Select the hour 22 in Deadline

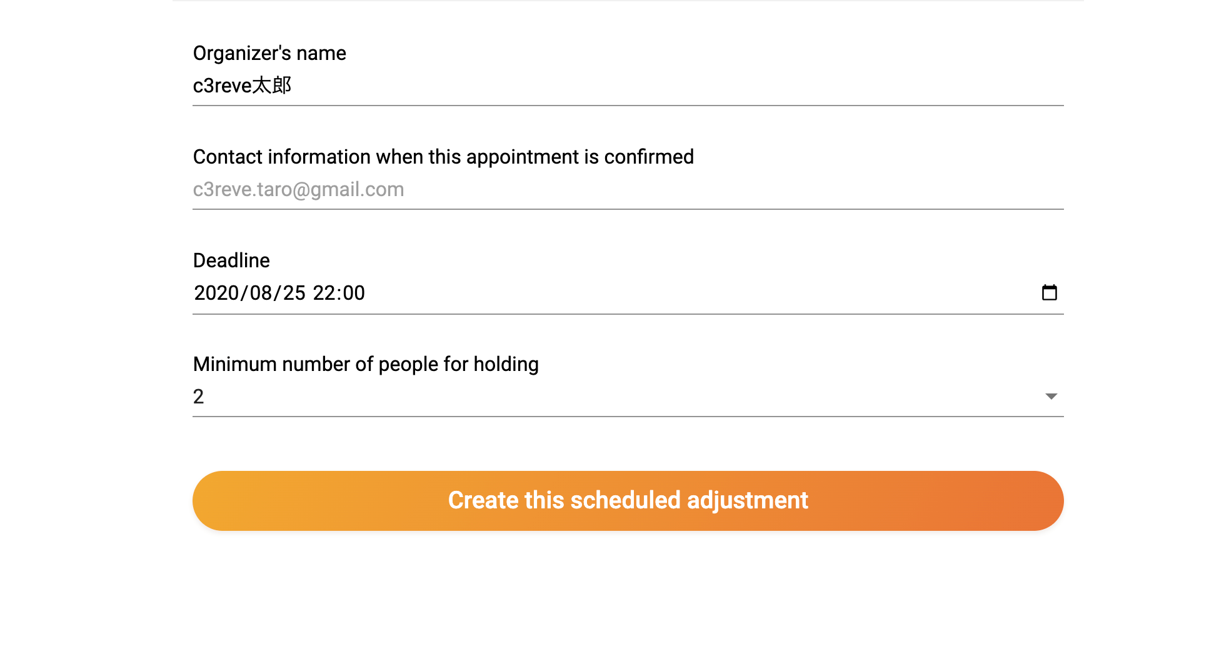(x=324, y=293)
